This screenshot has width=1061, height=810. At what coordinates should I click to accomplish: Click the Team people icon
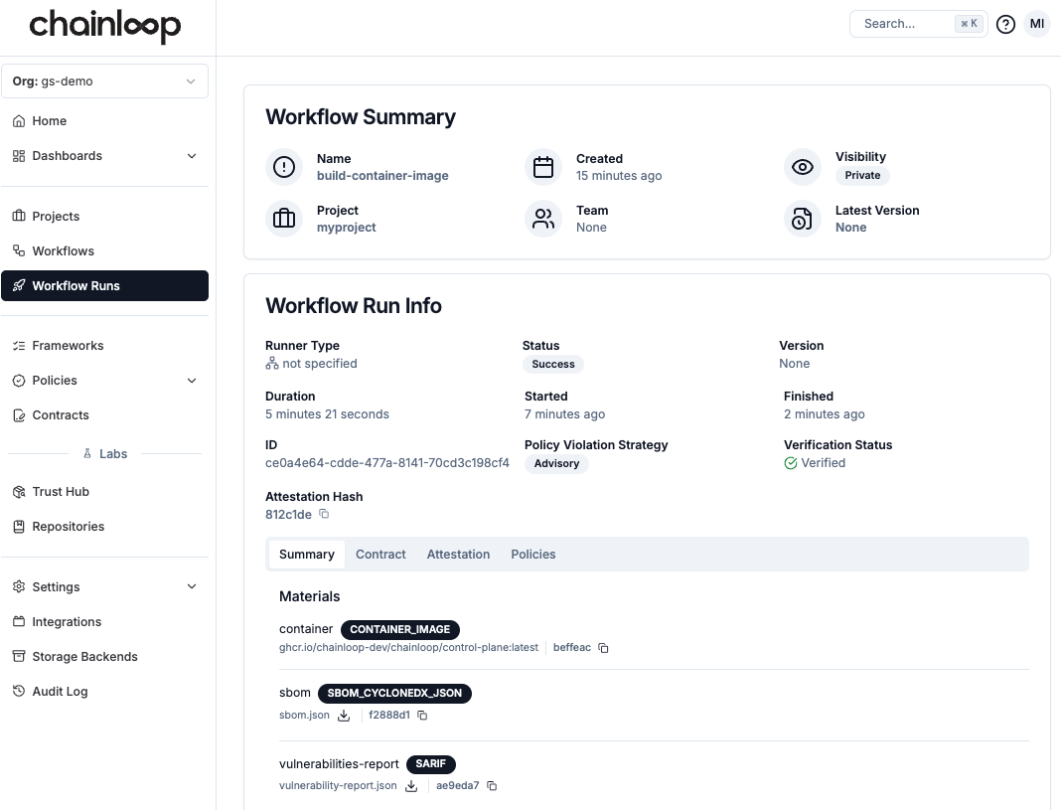[x=543, y=219]
